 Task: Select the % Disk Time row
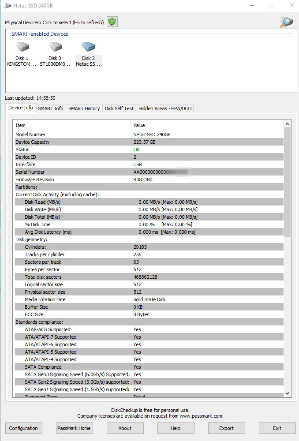tap(148, 224)
